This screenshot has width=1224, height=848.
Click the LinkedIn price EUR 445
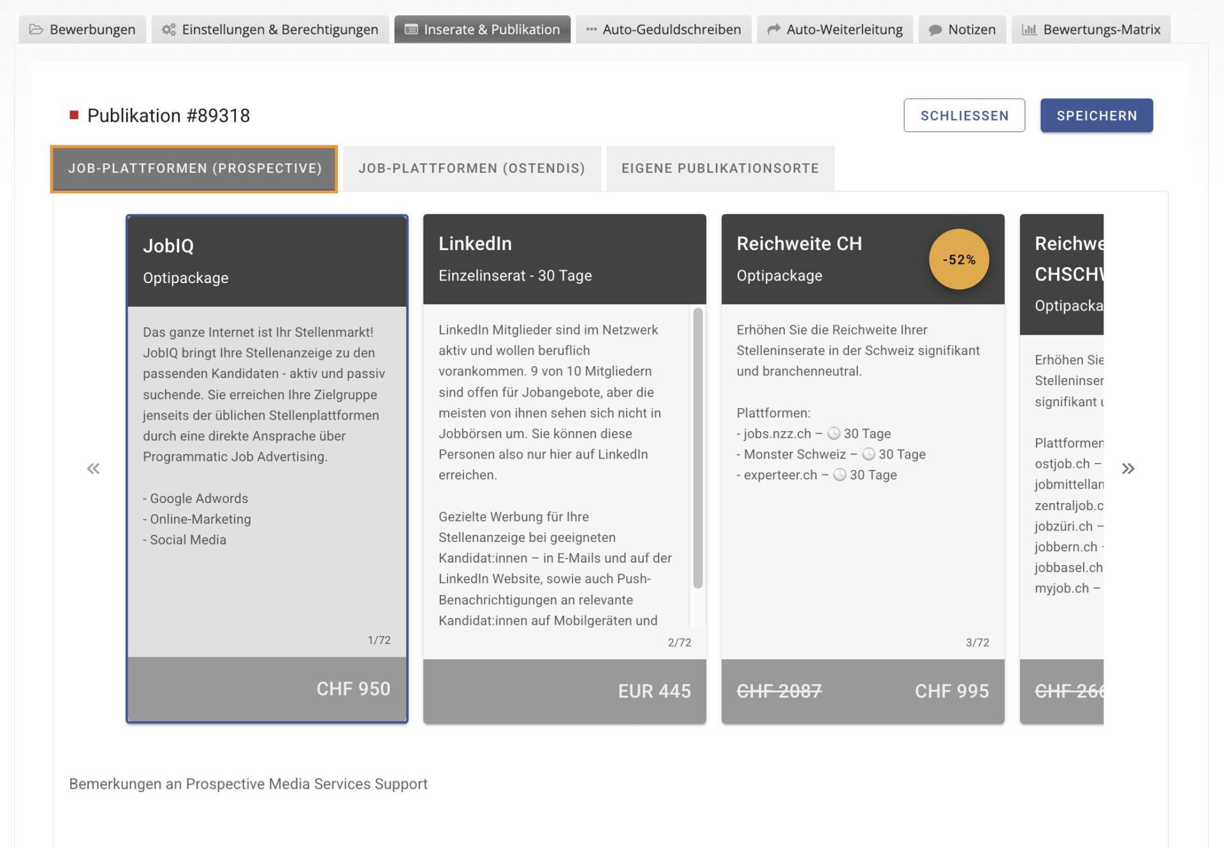tap(654, 691)
